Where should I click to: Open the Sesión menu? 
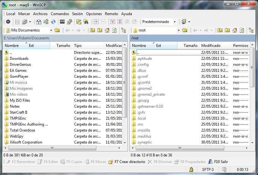pos(77,14)
